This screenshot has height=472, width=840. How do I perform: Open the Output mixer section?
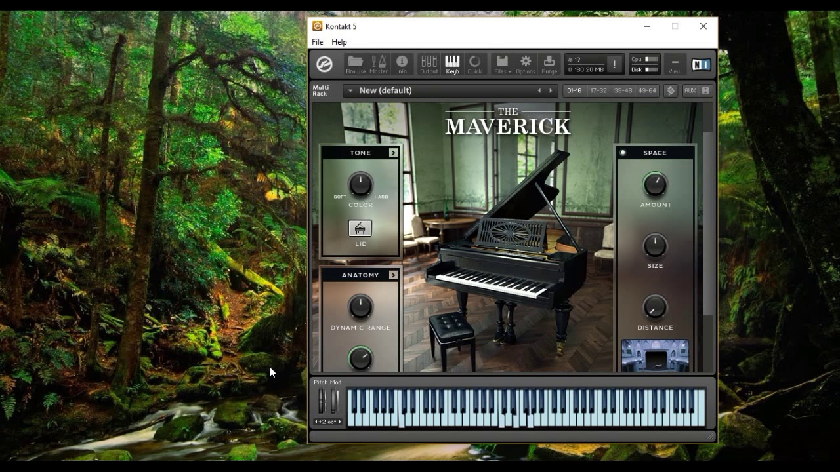(429, 64)
